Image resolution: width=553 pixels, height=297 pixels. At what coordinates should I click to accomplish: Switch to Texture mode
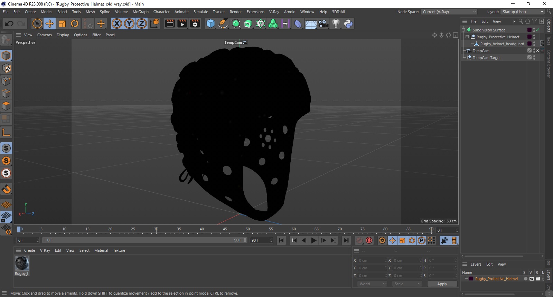click(6, 68)
